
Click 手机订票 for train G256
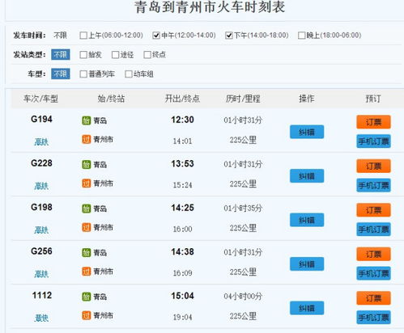click(373, 273)
